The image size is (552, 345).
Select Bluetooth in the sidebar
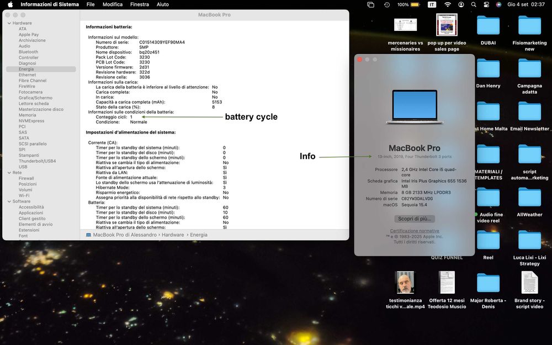tap(28, 52)
